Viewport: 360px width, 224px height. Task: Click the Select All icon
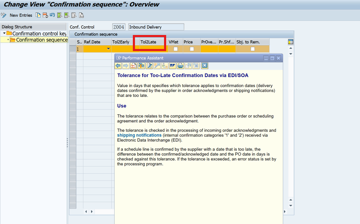[60, 15]
